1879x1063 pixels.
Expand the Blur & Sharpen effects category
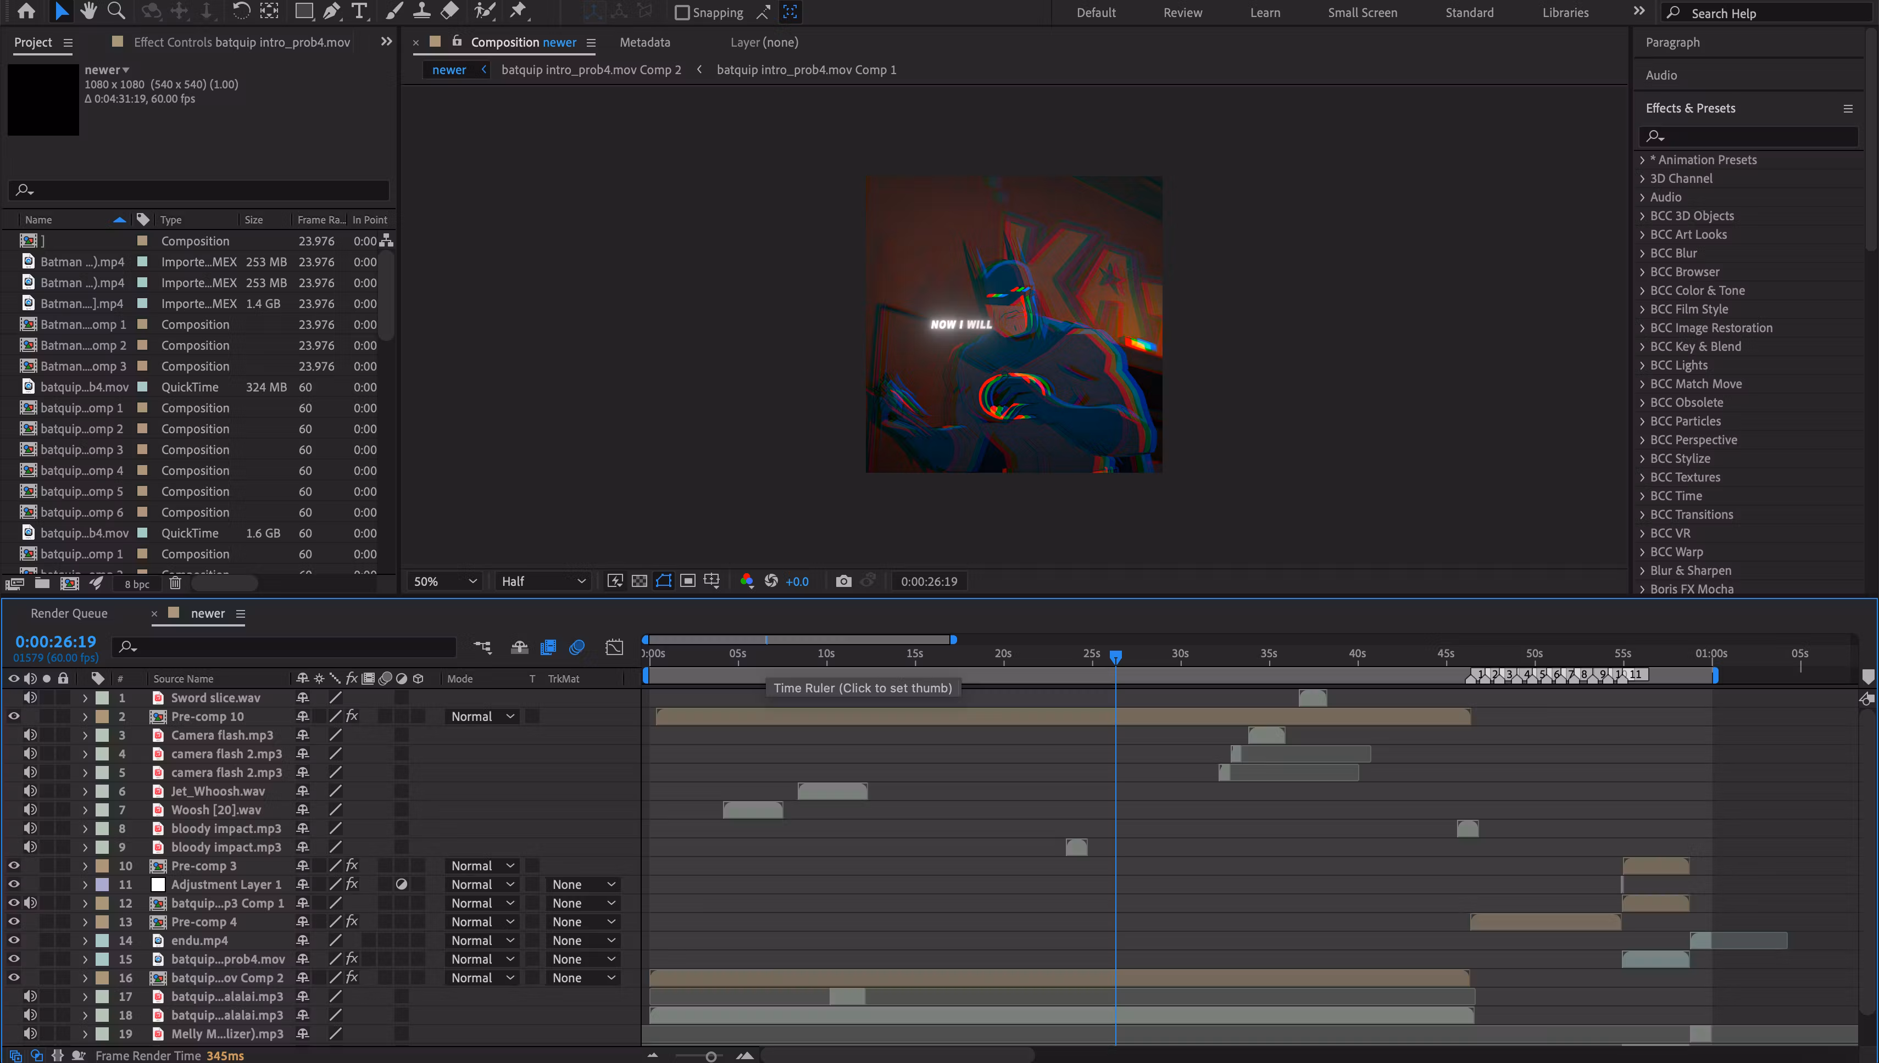click(1642, 570)
